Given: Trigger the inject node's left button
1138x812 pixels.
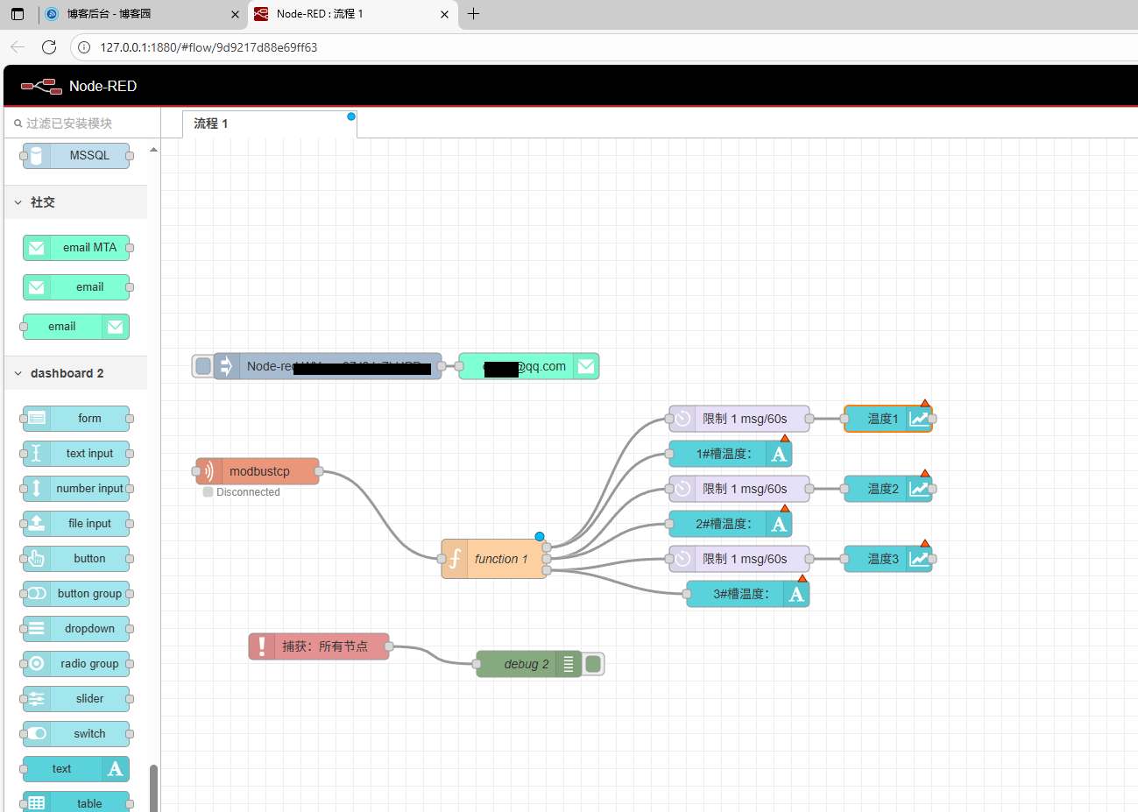Looking at the screenshot, I should 203,366.
